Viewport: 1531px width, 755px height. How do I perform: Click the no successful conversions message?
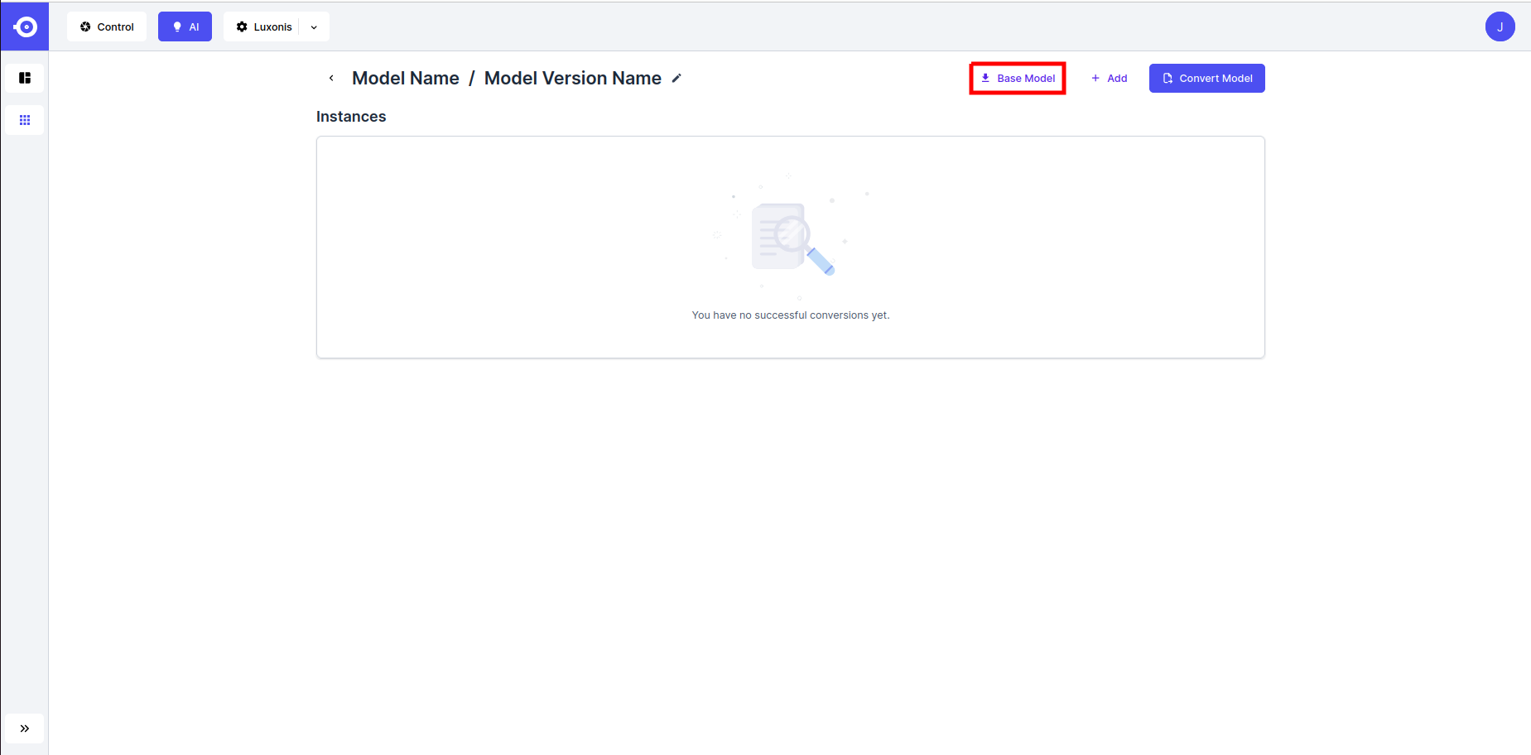(x=791, y=315)
